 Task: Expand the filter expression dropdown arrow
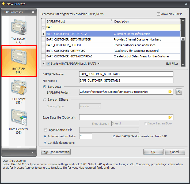point(98,64)
